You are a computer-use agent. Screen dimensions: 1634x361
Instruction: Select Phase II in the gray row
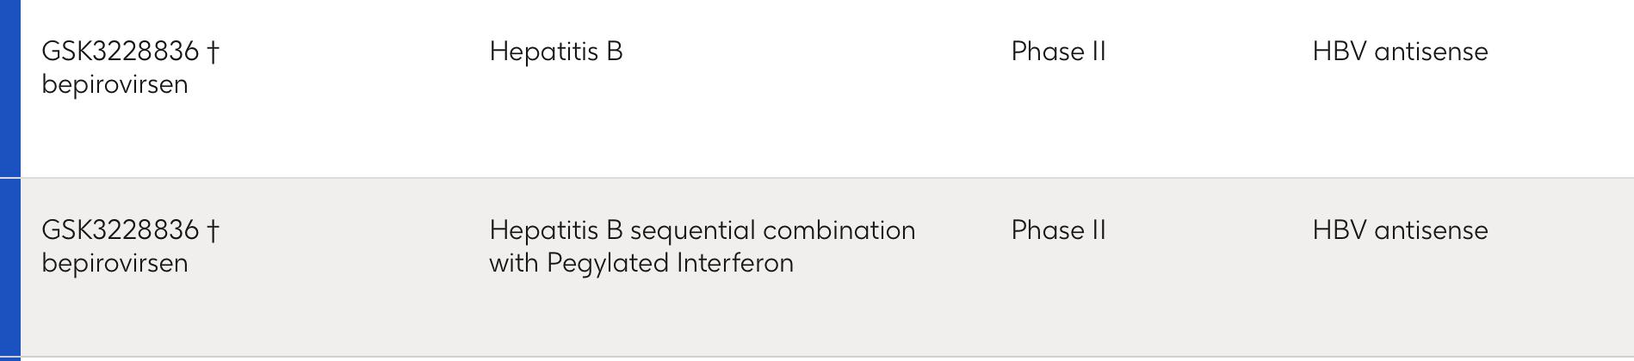(1058, 230)
